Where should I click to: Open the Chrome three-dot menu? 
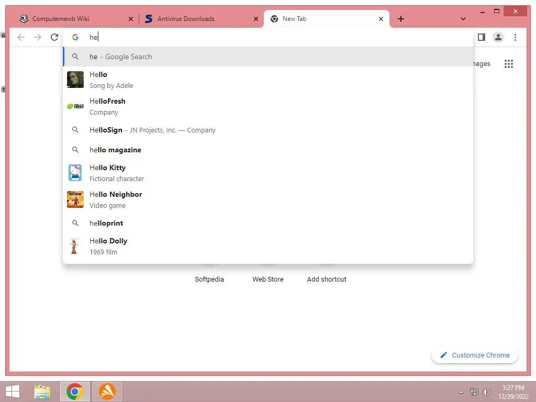tap(515, 37)
